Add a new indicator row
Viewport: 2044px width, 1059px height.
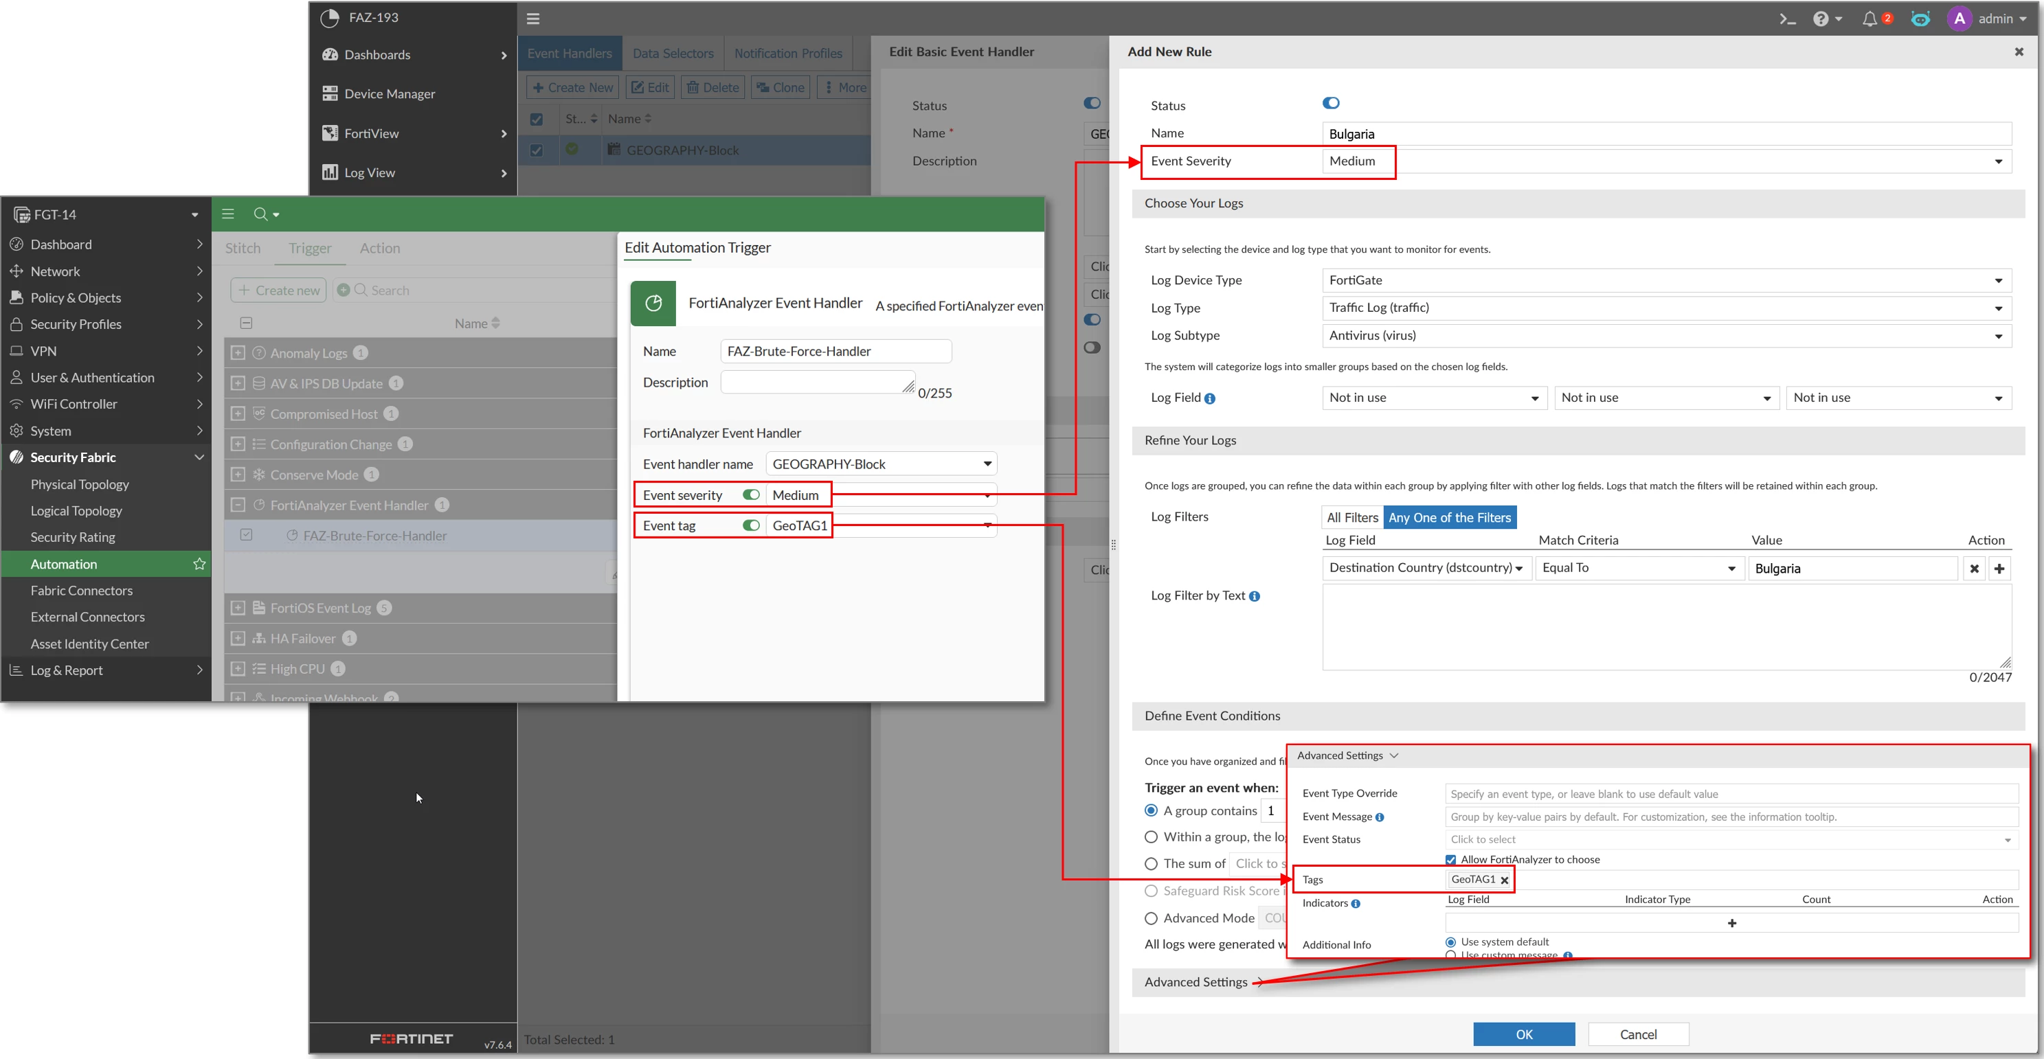coord(1731,922)
